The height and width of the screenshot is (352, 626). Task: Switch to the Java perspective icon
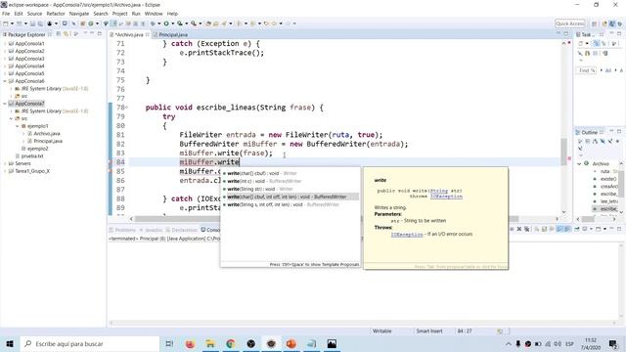click(x=612, y=23)
